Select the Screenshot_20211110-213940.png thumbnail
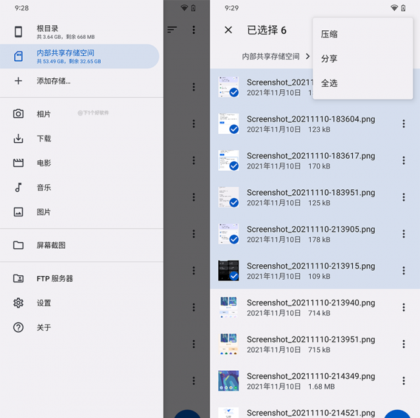 coord(229,307)
